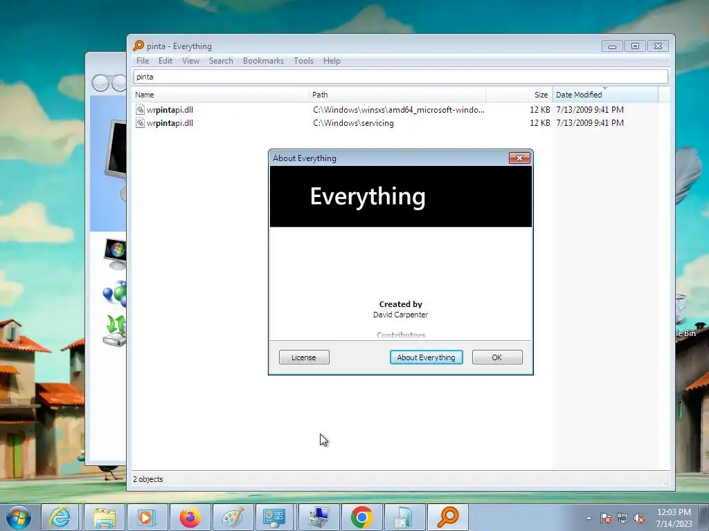Sort results by Size column header
The width and height of the screenshot is (709, 531).
(519, 95)
